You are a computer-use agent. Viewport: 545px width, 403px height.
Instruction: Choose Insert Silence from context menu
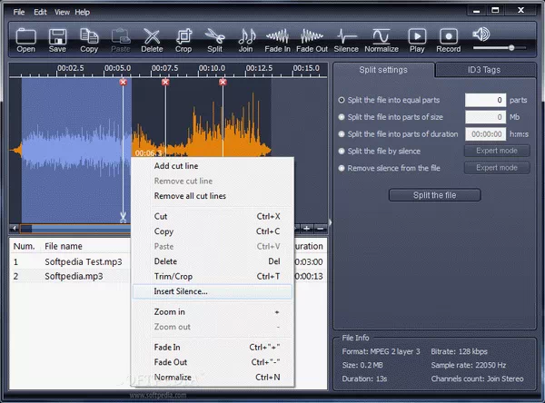tap(181, 291)
